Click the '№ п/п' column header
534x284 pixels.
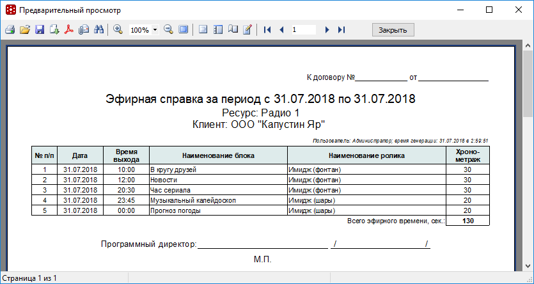tap(44, 155)
